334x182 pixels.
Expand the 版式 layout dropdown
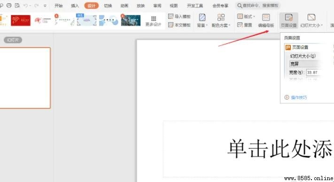click(x=254, y=16)
